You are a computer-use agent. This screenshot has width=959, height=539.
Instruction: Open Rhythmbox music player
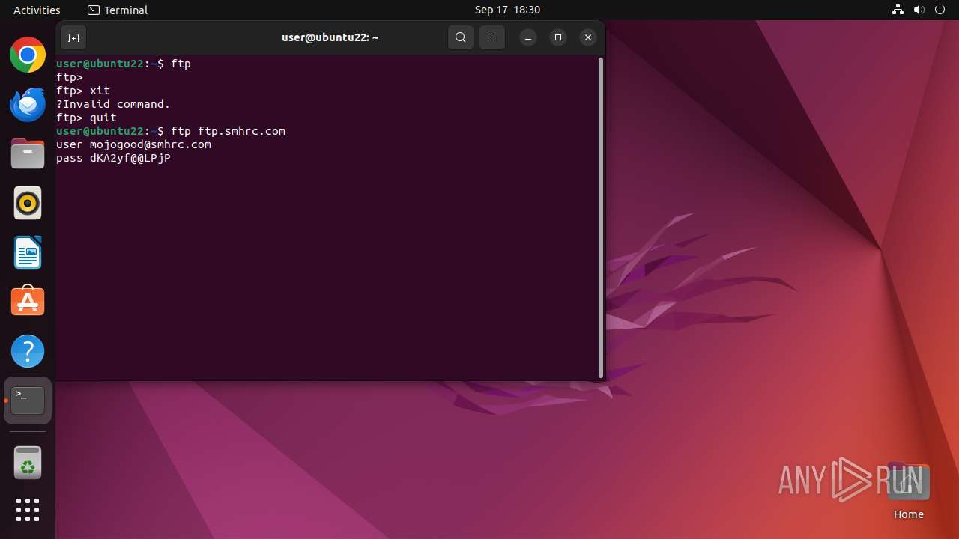(28, 203)
